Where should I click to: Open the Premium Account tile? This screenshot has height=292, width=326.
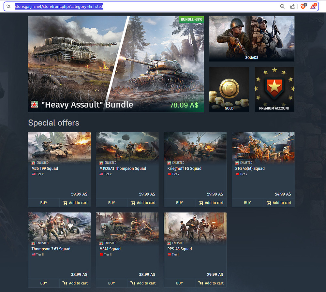tap(274, 90)
